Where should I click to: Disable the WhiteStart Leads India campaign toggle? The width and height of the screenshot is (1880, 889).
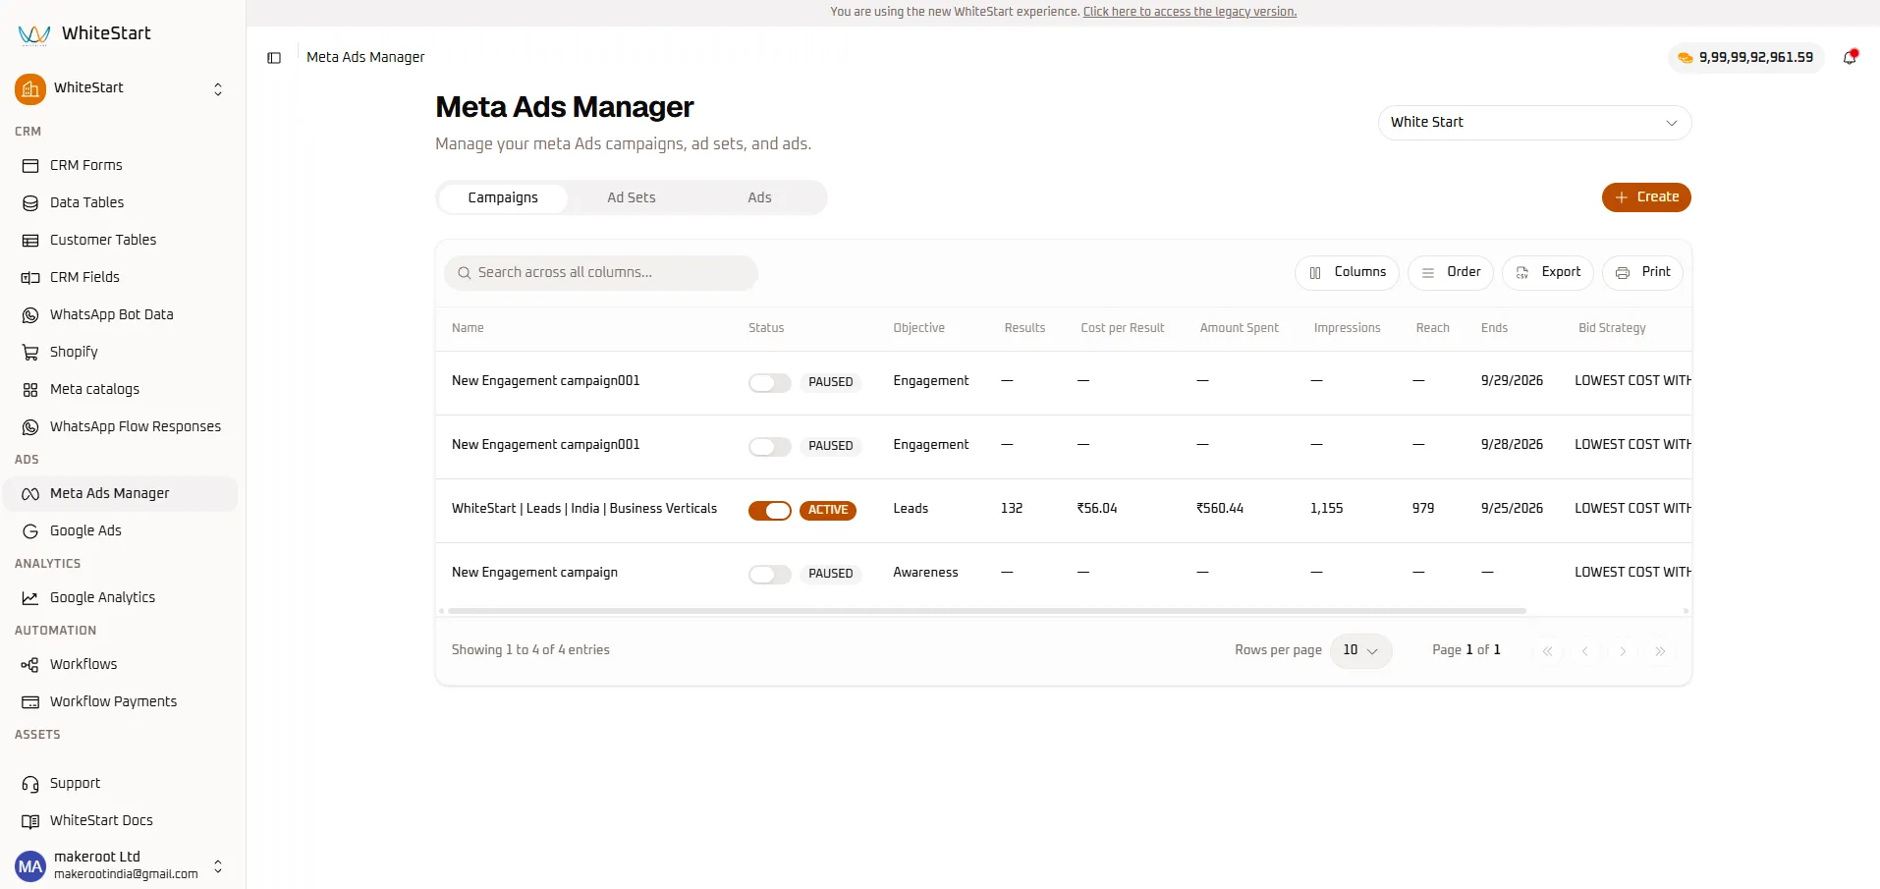(x=770, y=511)
